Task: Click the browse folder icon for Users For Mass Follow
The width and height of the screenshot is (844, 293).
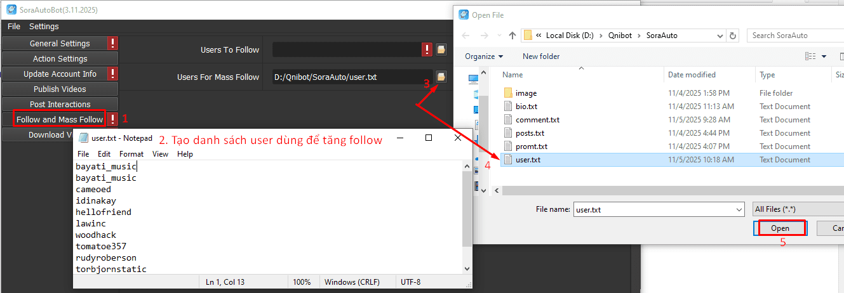Action: pyautogui.click(x=441, y=77)
